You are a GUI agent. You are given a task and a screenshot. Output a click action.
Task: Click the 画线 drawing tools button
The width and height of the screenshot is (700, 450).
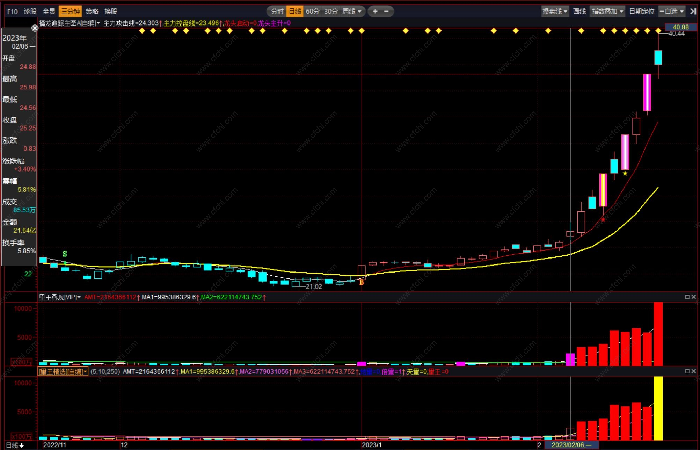click(x=579, y=11)
